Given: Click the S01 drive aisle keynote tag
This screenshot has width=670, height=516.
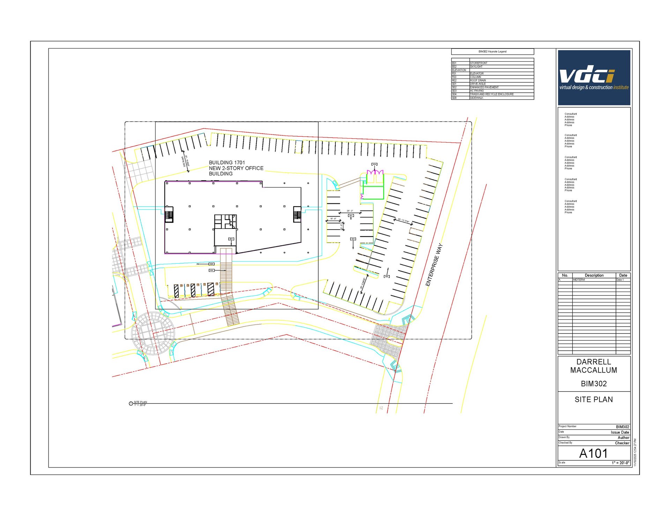Looking at the screenshot, I should (351, 216).
